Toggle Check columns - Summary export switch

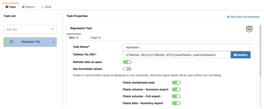pyautogui.click(x=176, y=89)
